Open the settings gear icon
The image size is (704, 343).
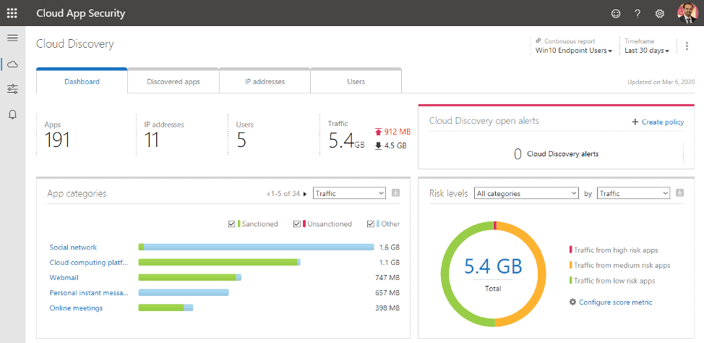click(x=660, y=14)
